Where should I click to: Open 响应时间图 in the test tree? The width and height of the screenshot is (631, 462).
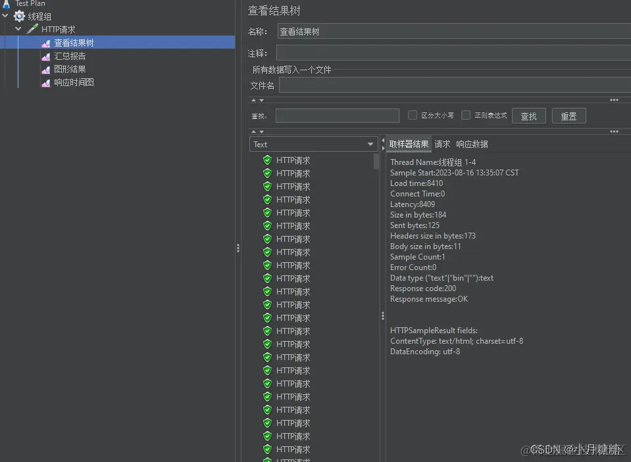(x=74, y=82)
